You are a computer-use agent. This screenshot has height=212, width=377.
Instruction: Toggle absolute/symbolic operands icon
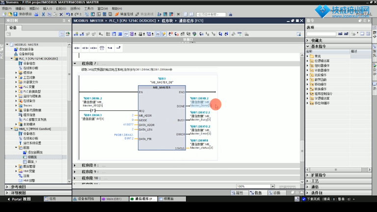[x=132, y=34]
